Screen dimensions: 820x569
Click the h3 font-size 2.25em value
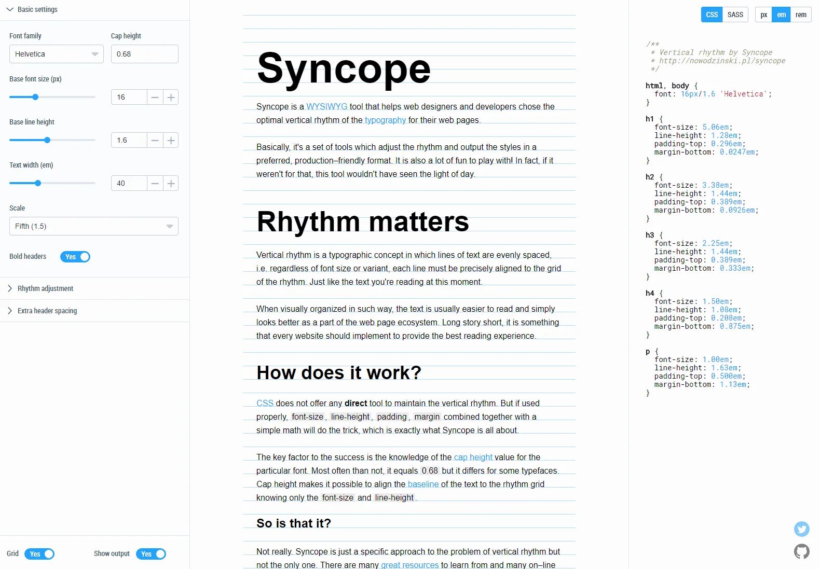point(716,243)
